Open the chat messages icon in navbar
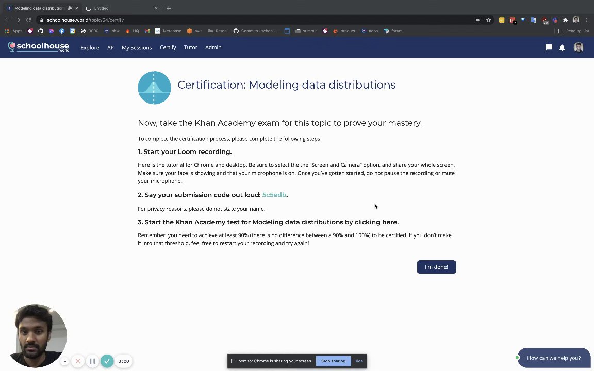 click(x=549, y=47)
